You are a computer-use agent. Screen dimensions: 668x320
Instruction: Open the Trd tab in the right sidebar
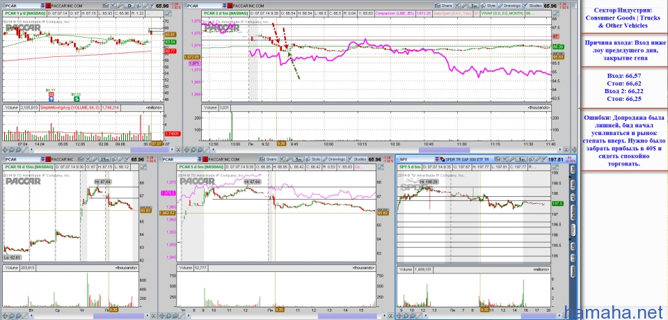tap(573, 170)
